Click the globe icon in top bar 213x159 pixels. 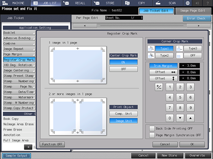pos(187,3)
